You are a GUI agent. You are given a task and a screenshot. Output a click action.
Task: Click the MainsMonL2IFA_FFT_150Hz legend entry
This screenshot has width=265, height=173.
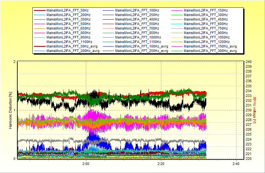pyautogui.click(x=206, y=11)
